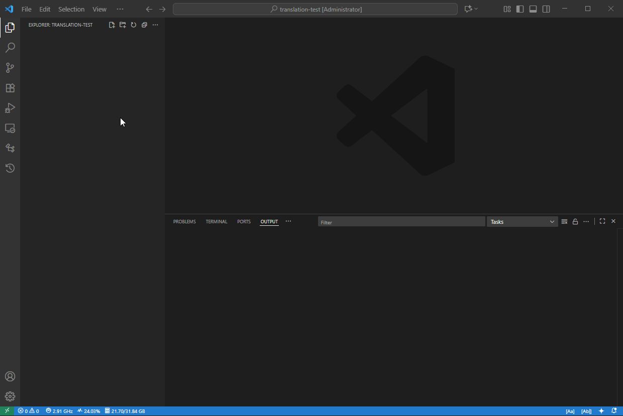This screenshot has width=623, height=416.
Task: Open the File menu
Action: pos(27,9)
